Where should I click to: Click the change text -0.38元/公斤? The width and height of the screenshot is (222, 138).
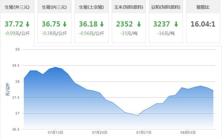pos(54,33)
